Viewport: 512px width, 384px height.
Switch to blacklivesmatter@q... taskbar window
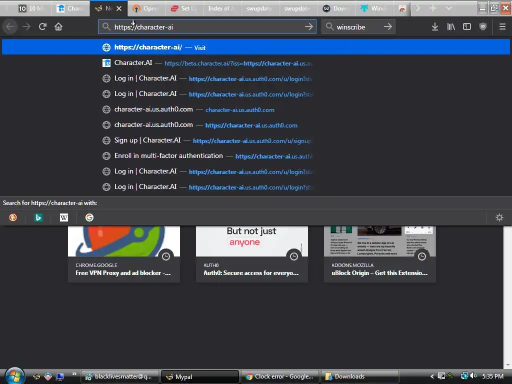pyautogui.click(x=119, y=376)
